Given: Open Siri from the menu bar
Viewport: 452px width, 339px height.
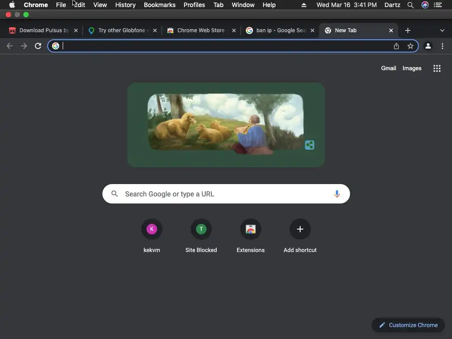Looking at the screenshot, I should point(425,5).
